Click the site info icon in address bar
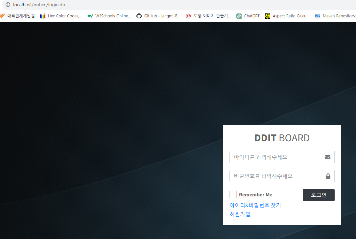Viewport: 356px width, 239px height. point(8,5)
